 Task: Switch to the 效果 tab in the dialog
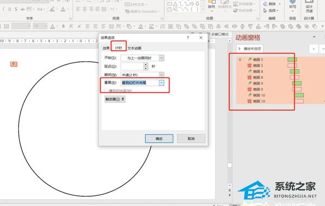point(106,48)
